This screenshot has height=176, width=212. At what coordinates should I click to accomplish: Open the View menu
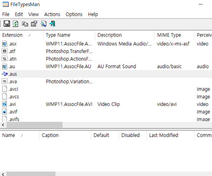click(x=33, y=14)
